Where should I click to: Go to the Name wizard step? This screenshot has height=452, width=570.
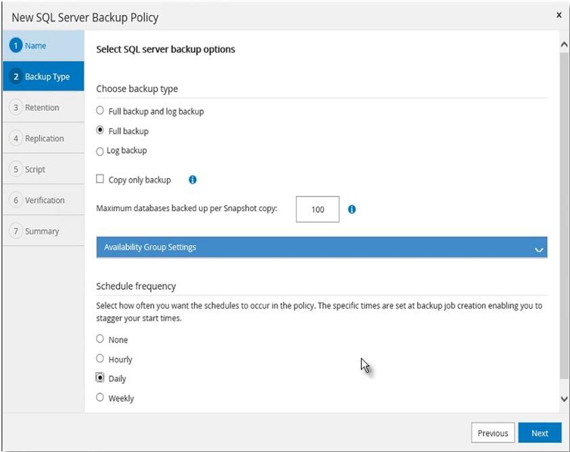point(43,46)
